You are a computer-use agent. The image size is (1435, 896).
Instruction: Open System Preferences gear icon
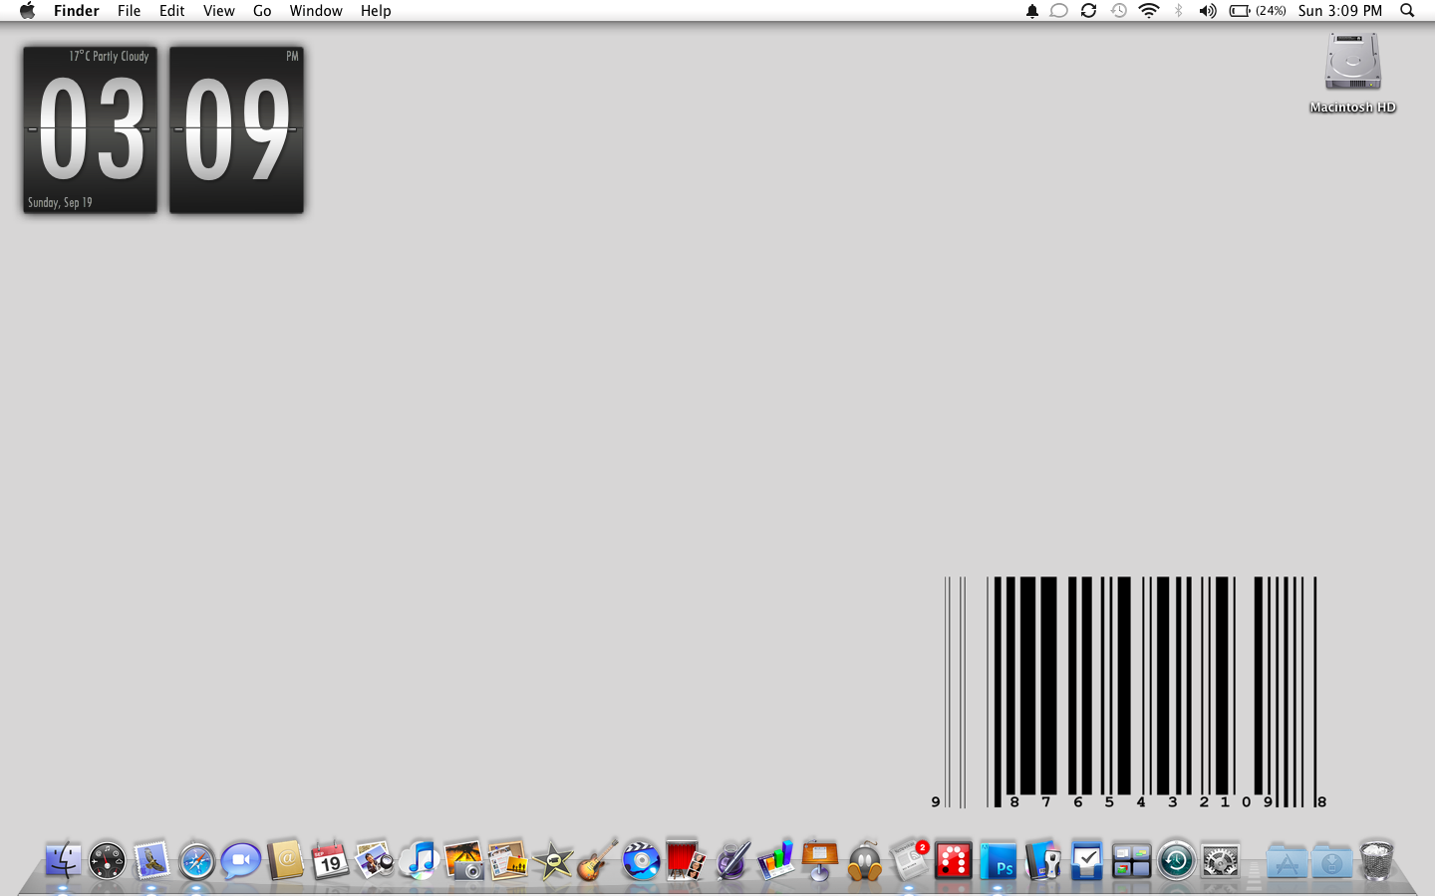pyautogui.click(x=1220, y=861)
